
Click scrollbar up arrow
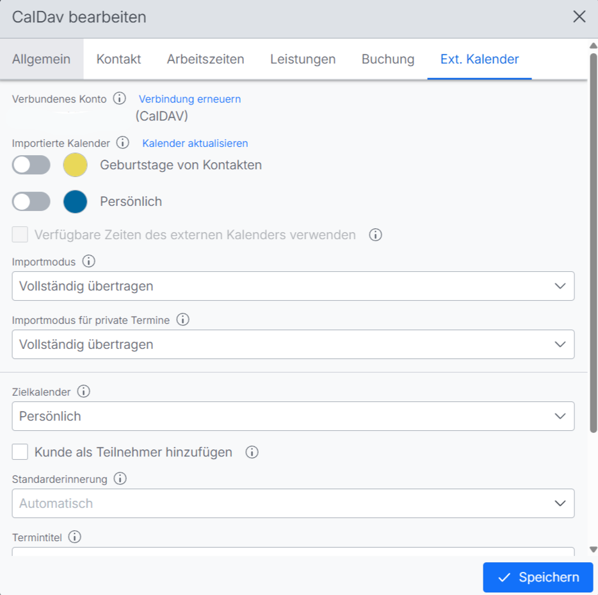(593, 46)
